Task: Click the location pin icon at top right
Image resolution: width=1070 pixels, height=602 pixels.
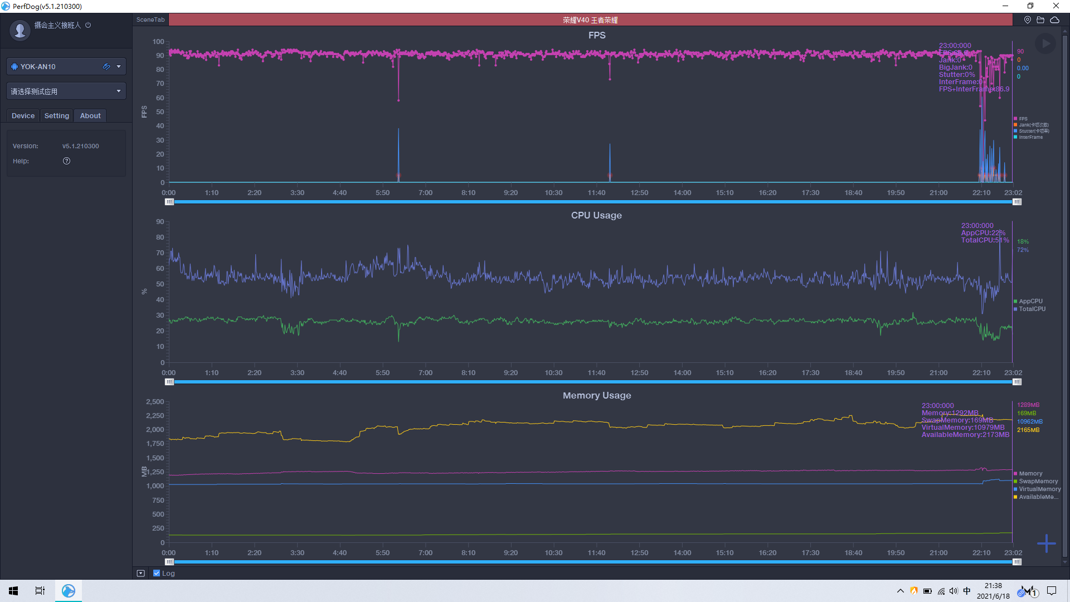Action: point(1028,20)
